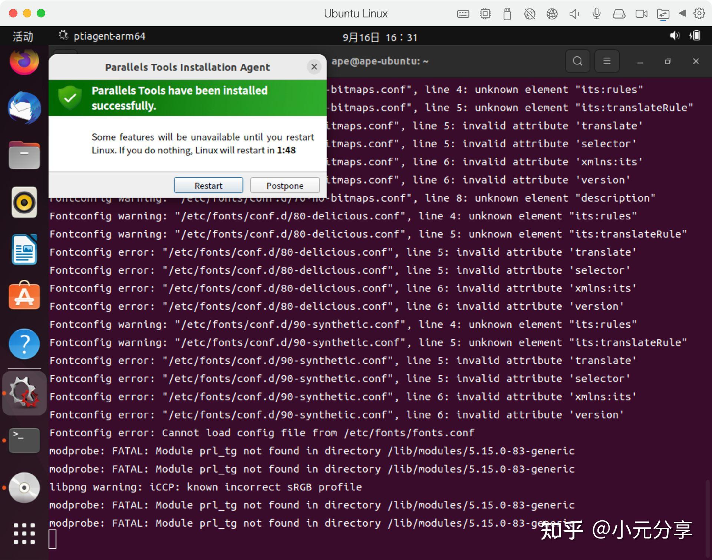Show Applications grid
This screenshot has width=712, height=560.
pyautogui.click(x=24, y=534)
